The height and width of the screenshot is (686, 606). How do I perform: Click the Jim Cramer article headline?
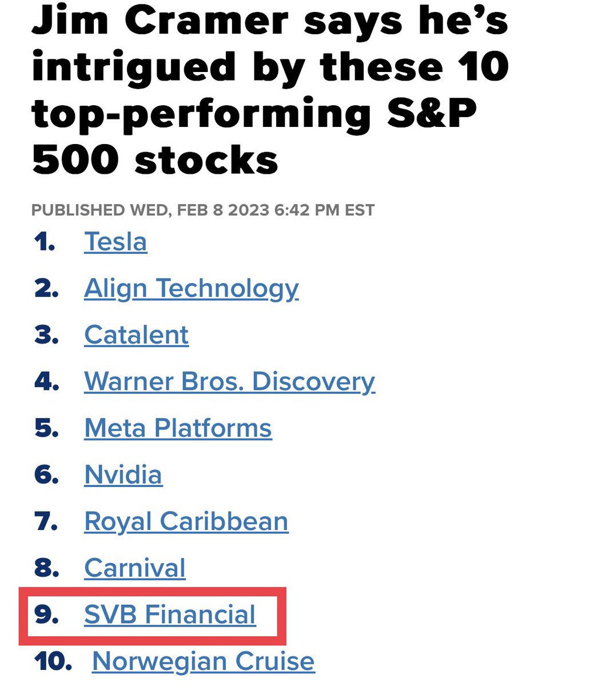coord(270,89)
